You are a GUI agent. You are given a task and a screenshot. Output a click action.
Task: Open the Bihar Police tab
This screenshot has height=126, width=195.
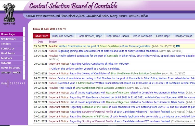[x=41, y=36]
